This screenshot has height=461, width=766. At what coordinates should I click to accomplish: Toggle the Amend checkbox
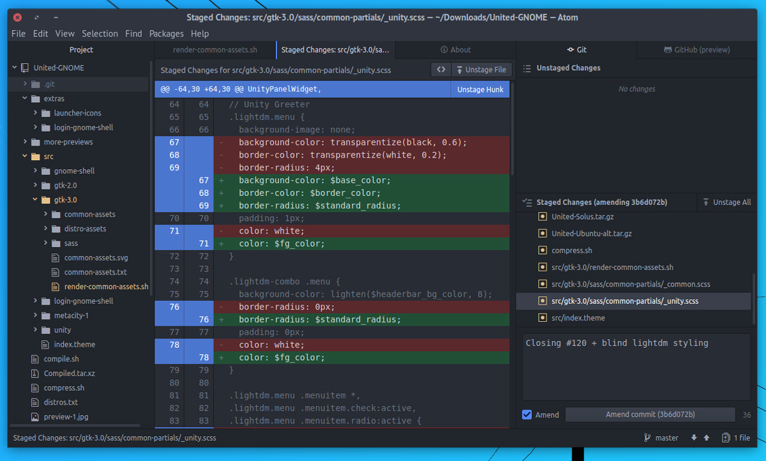coord(527,414)
